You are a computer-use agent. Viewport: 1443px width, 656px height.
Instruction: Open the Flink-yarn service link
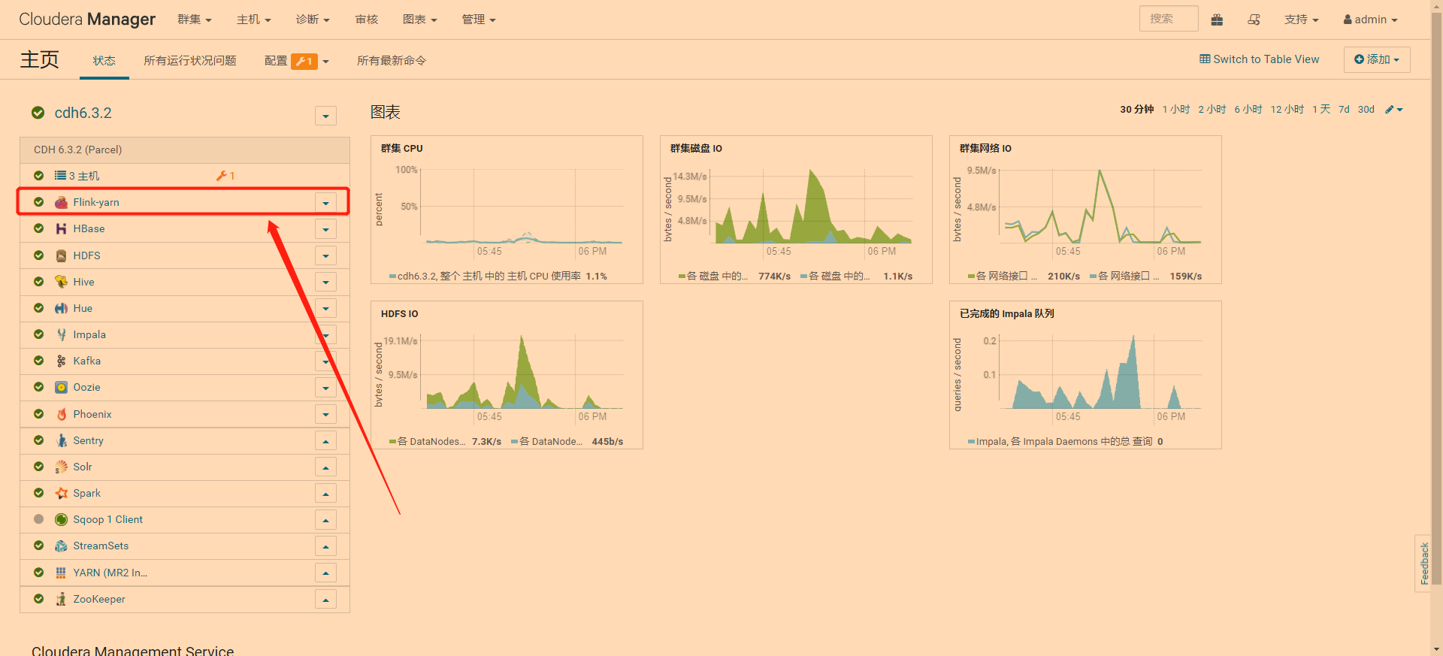click(x=96, y=202)
